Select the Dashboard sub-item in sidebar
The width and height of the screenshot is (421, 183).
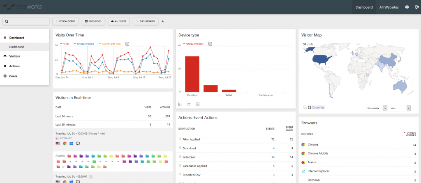click(16, 47)
